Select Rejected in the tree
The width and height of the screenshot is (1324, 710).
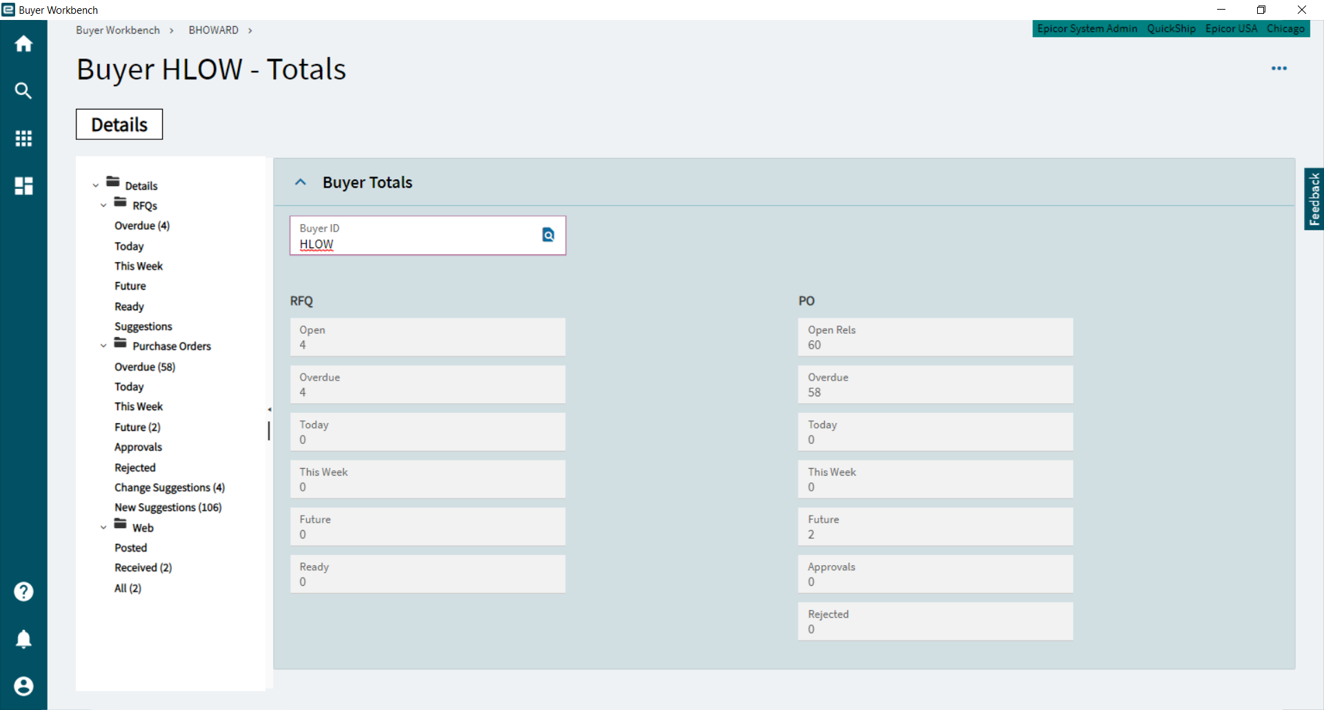[135, 467]
